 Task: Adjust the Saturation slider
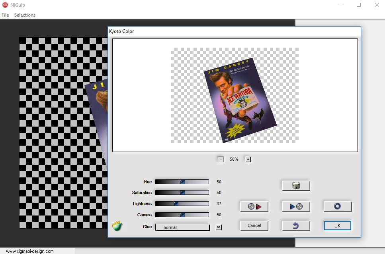click(182, 192)
